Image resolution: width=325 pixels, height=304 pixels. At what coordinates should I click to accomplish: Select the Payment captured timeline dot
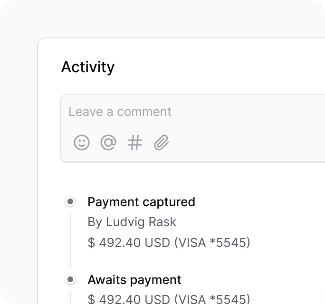point(70,201)
